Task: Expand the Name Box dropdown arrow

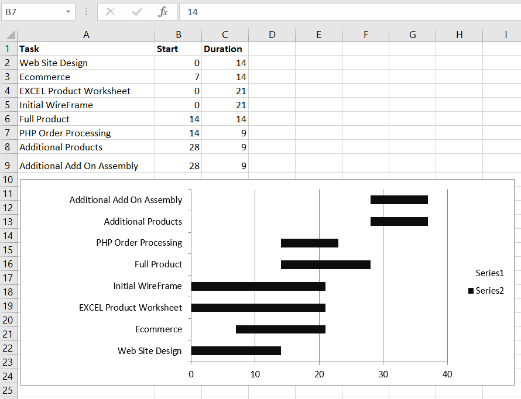Action: click(68, 12)
